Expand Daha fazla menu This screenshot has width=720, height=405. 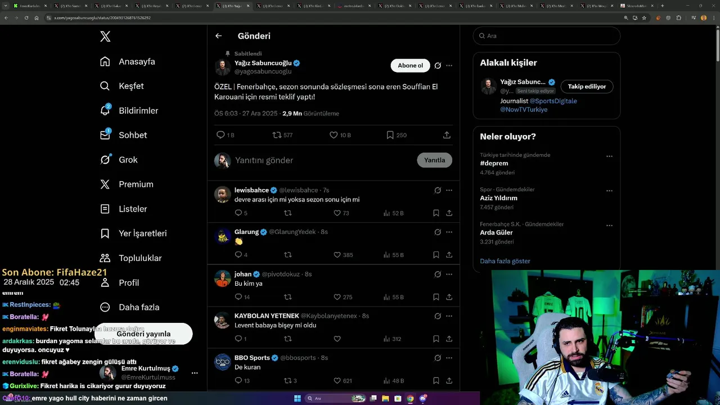coord(129,307)
